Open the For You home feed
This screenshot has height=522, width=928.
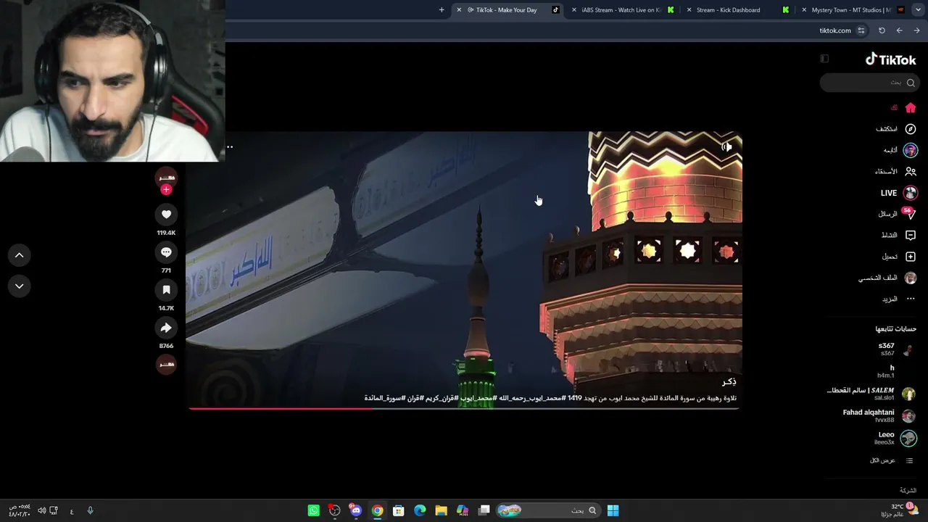[x=903, y=108]
